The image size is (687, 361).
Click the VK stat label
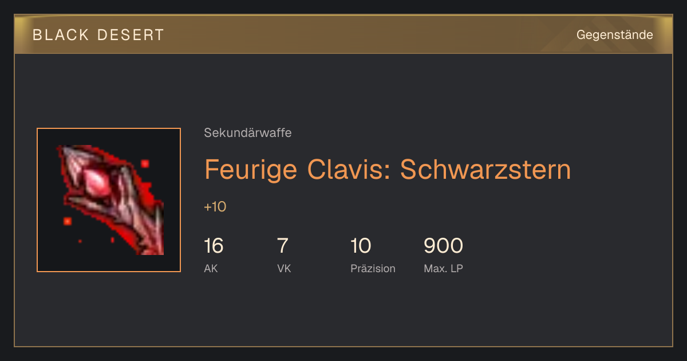coord(284,268)
